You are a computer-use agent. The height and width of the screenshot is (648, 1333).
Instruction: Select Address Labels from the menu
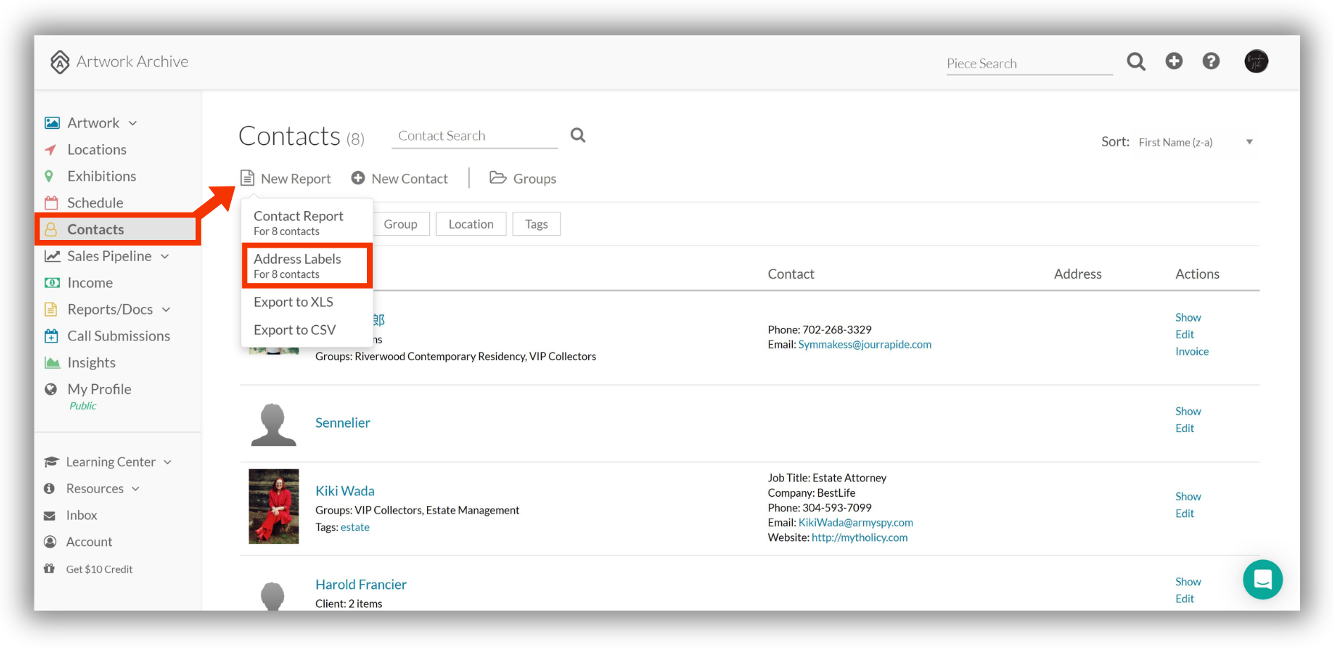(307, 265)
